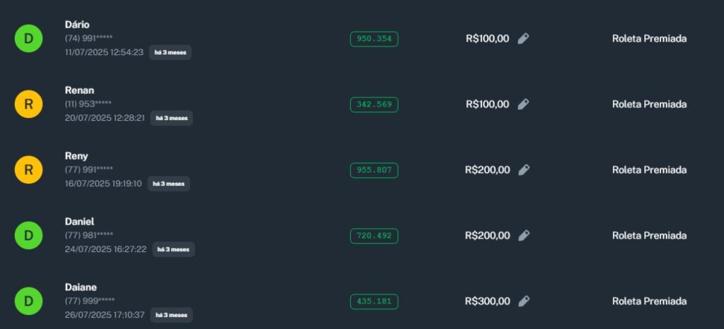724x329 pixels.
Task: Click Daniel's green D avatar
Action: tap(28, 236)
